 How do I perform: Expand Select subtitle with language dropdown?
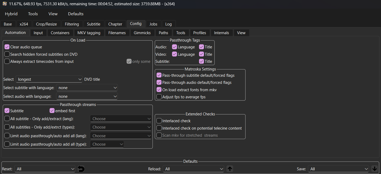click(x=87, y=88)
